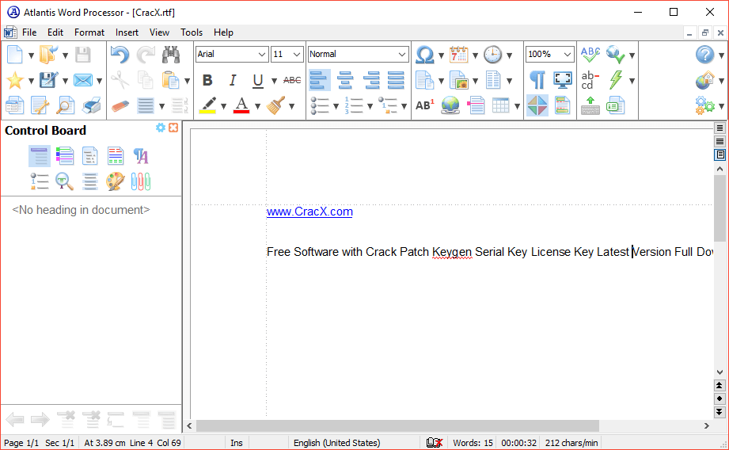
Task: Expand highlight color dropdown arrow
Action: coord(223,107)
